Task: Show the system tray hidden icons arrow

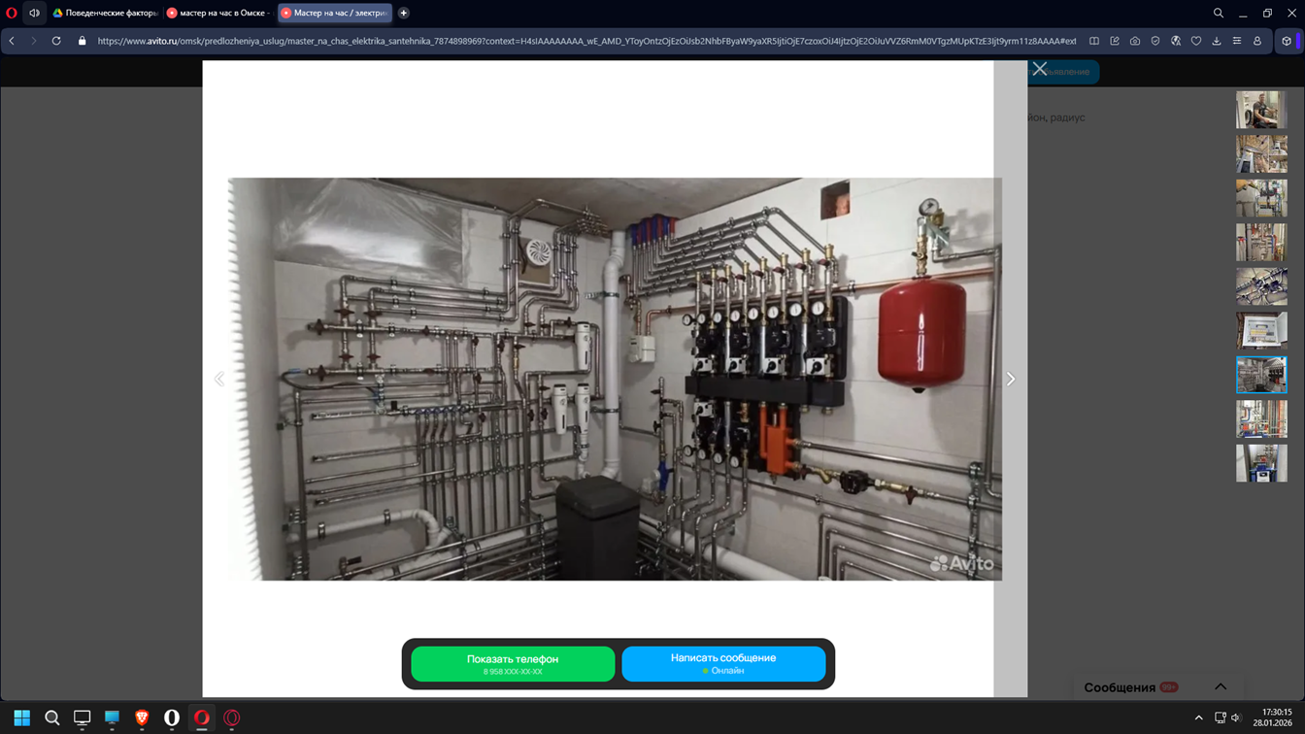Action: (1198, 717)
